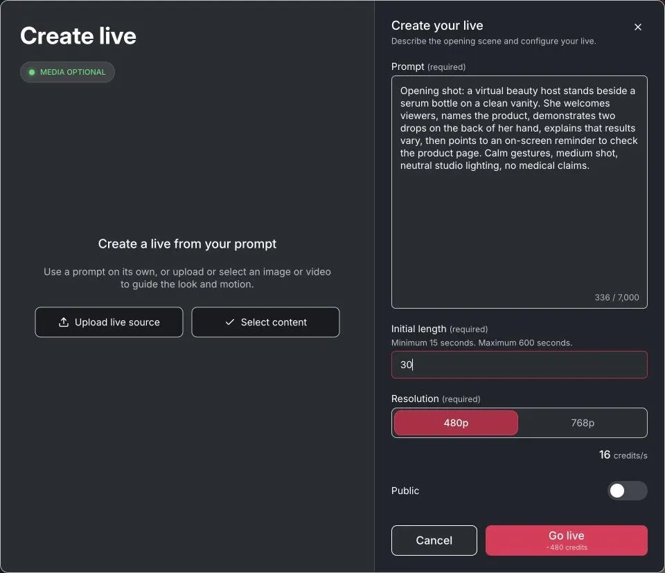Click the 'Create live' page title
Screen dimensions: 665x573
pyautogui.click(x=78, y=35)
